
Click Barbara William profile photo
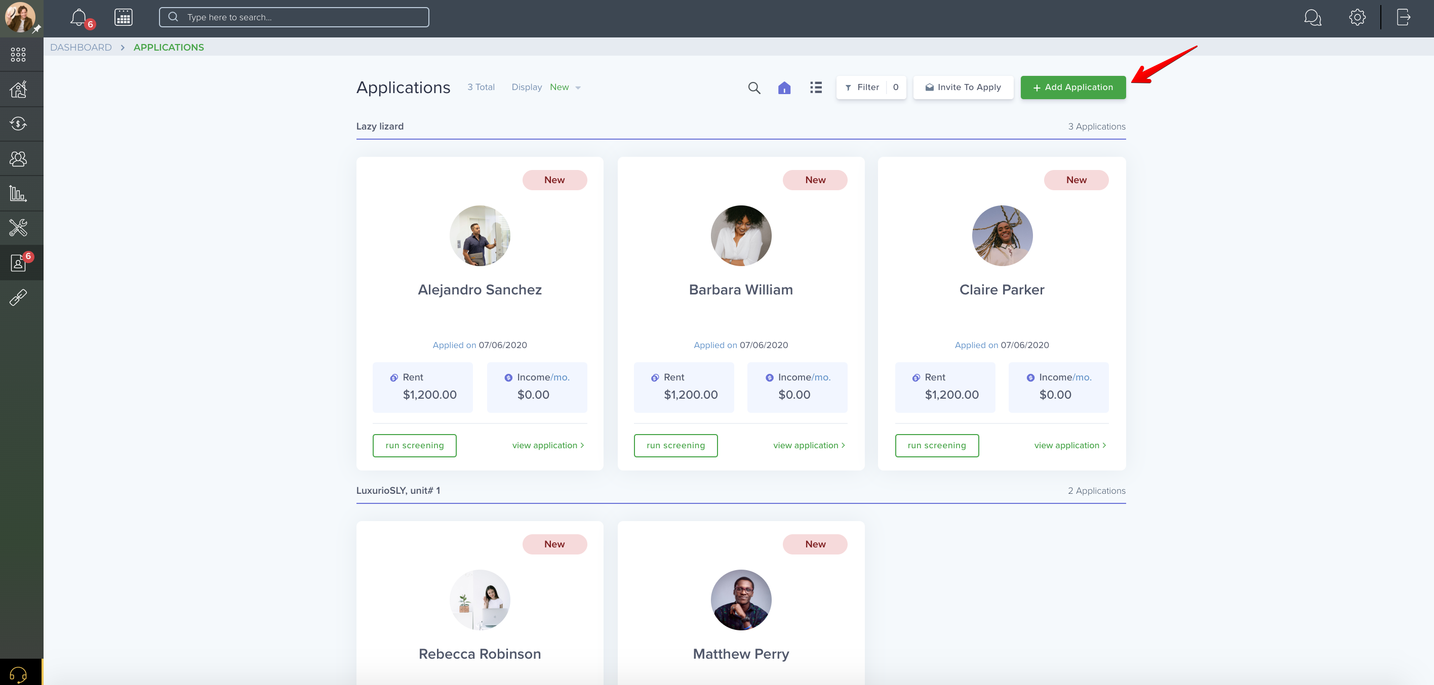click(x=741, y=236)
